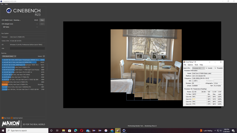Viewport: 237px width, 133px height.
Task: Switch to Cinebench taskbar icon
Action: [124, 130]
